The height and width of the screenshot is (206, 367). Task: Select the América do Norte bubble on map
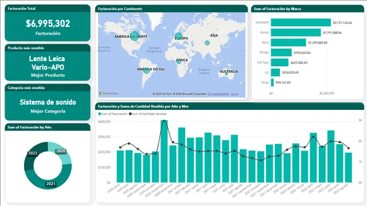(134, 36)
